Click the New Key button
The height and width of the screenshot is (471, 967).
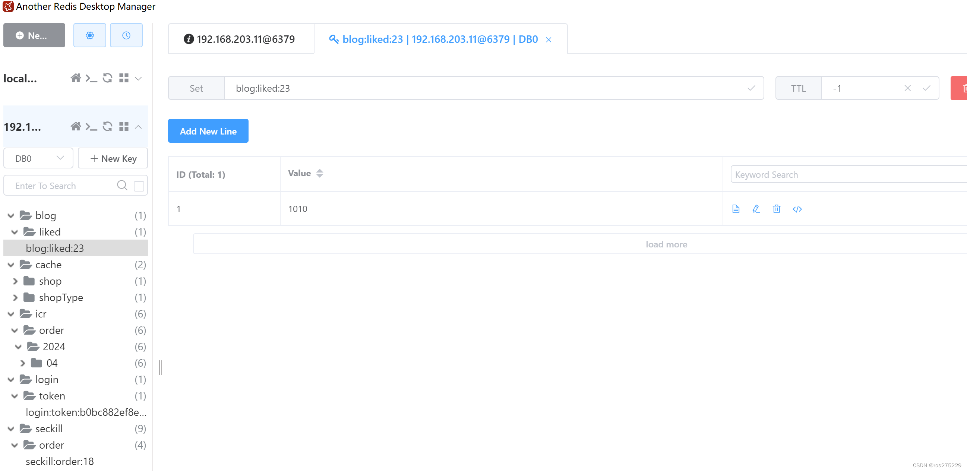click(113, 158)
